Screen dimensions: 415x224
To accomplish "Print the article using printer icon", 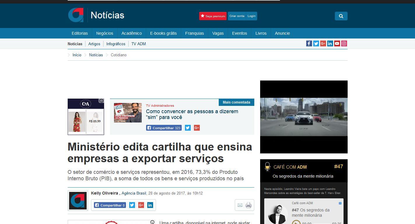I will tap(248, 205).
